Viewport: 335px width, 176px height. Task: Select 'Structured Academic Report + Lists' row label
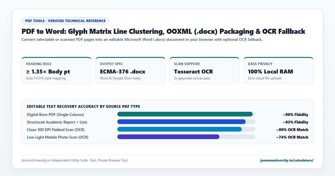(x=57, y=122)
